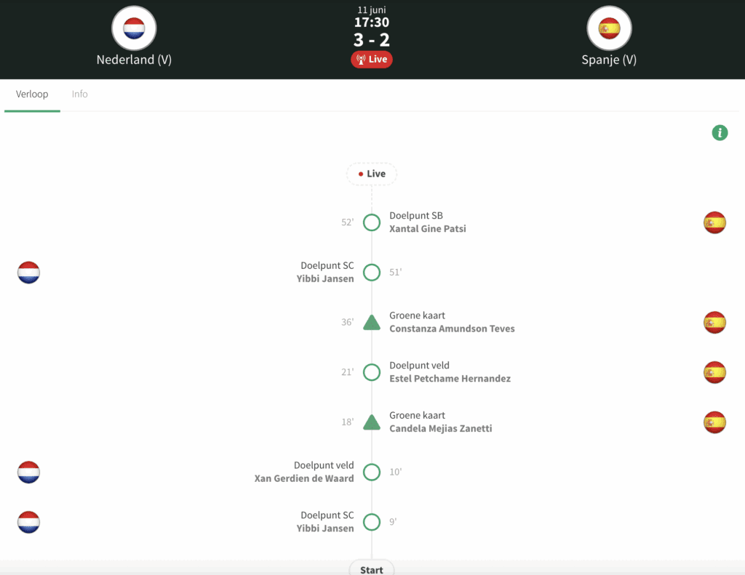The width and height of the screenshot is (745, 575).
Task: Click Netherlands flag beside Xan Gerdien de Waard
Action: 28,472
